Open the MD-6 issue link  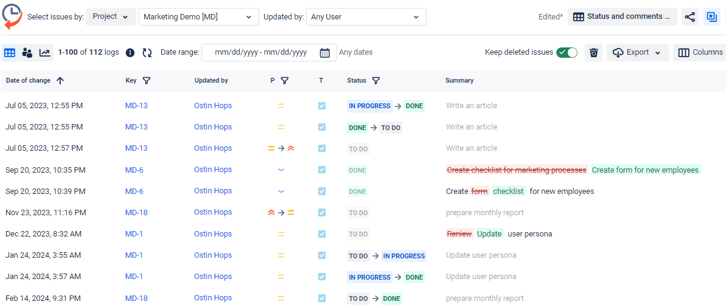(134, 170)
